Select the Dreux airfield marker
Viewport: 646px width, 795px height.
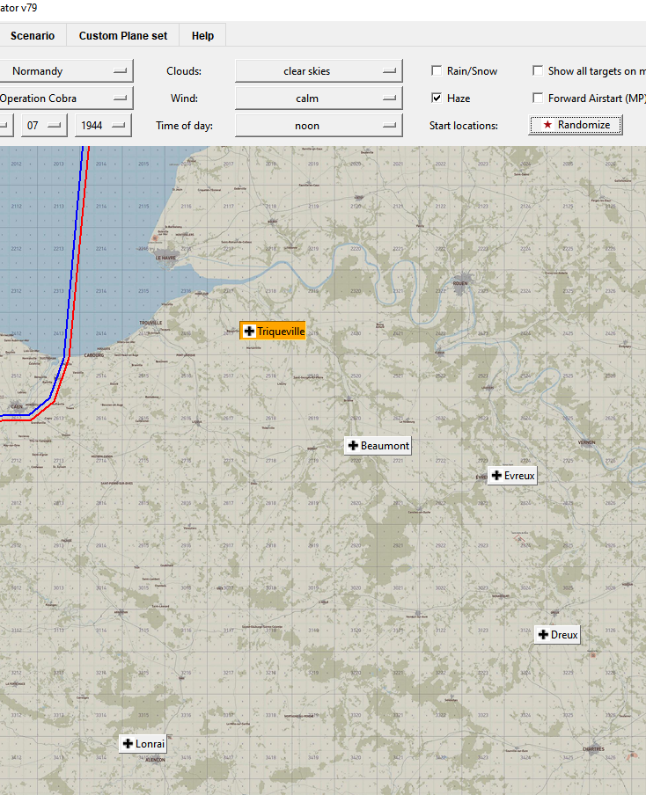(x=557, y=635)
